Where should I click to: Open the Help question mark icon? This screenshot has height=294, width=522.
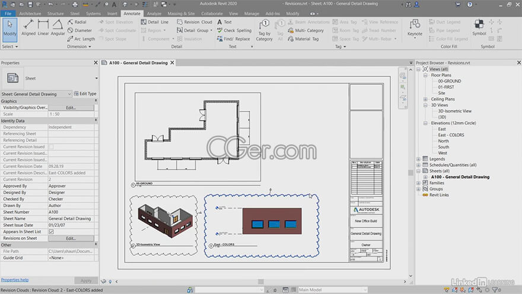[x=469, y=4]
